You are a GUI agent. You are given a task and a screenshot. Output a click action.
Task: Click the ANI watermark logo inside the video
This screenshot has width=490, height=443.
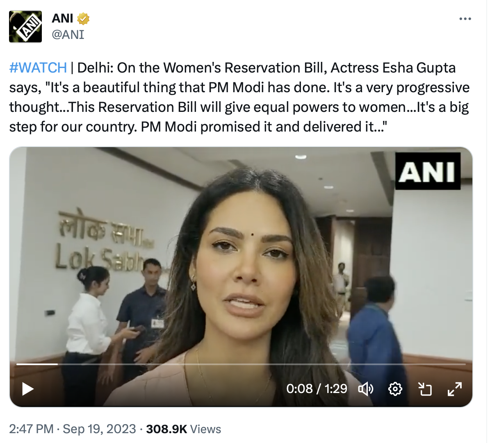[x=427, y=171]
